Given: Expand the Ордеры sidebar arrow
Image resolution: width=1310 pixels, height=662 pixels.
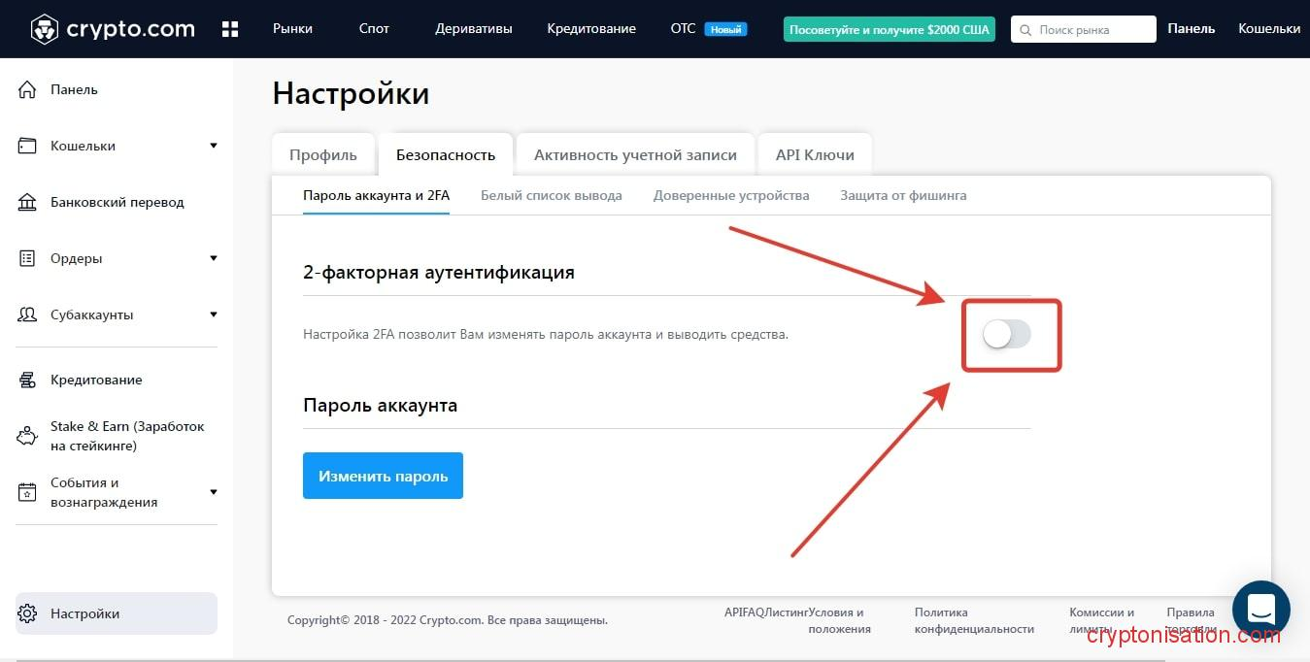Looking at the screenshot, I should point(214,258).
